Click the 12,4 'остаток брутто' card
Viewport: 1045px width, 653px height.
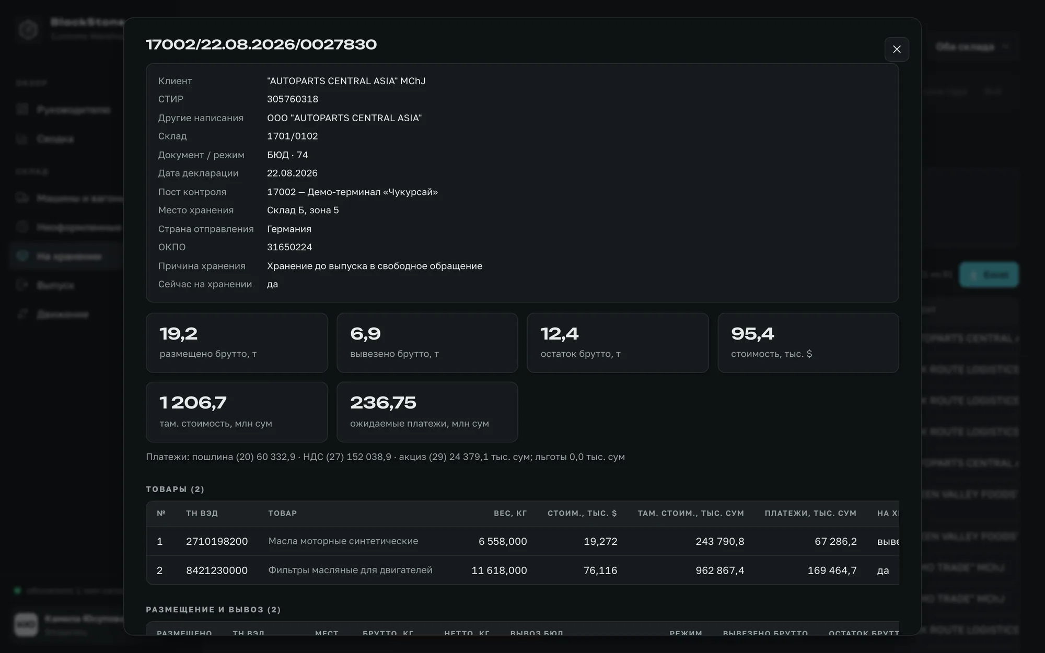[618, 343]
